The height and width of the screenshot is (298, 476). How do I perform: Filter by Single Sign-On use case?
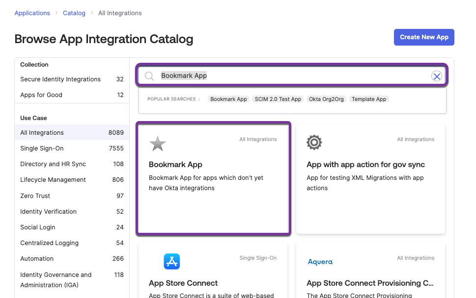pos(42,149)
